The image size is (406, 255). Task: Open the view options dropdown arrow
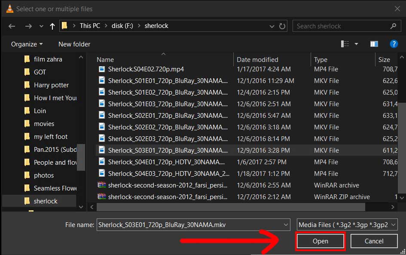pyautogui.click(x=356, y=44)
